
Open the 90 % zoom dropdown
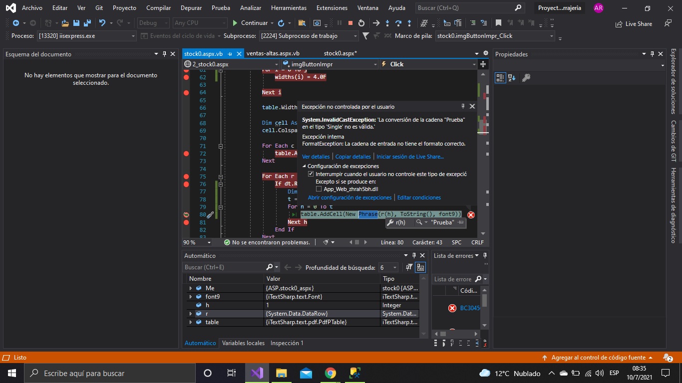click(198, 242)
